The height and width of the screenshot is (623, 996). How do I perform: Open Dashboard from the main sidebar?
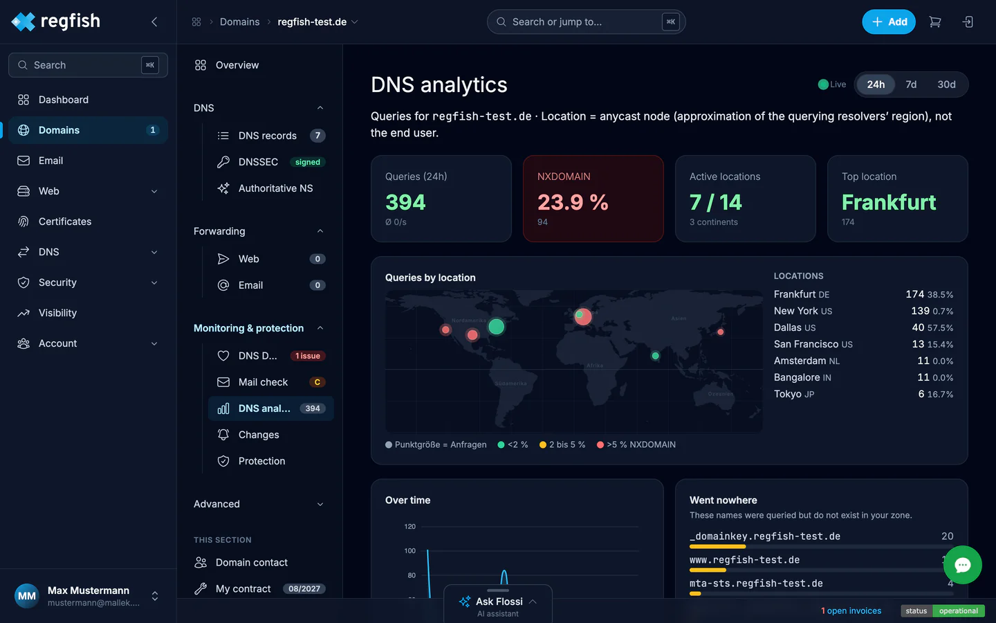pyautogui.click(x=88, y=100)
